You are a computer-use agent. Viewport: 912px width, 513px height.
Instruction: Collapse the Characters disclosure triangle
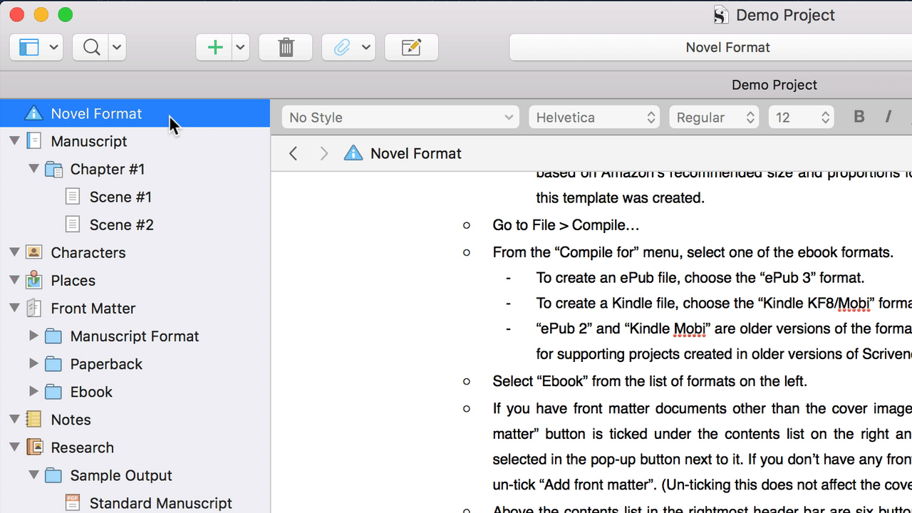click(14, 252)
